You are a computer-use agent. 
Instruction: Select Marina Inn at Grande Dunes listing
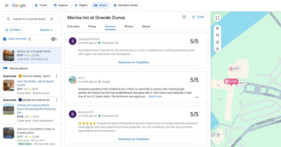pyautogui.click(x=31, y=55)
